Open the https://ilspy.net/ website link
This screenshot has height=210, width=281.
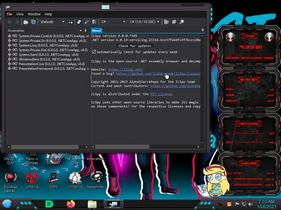click(x=125, y=69)
